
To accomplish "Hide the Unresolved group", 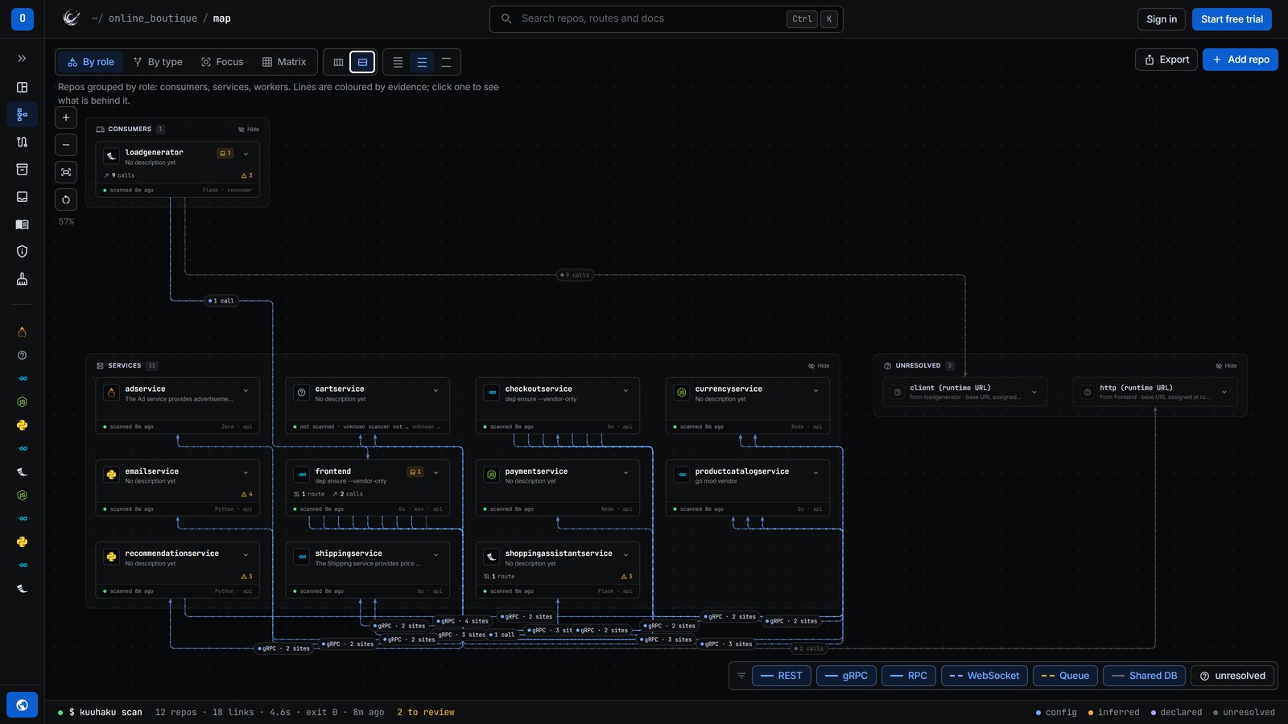I will pos(1226,366).
